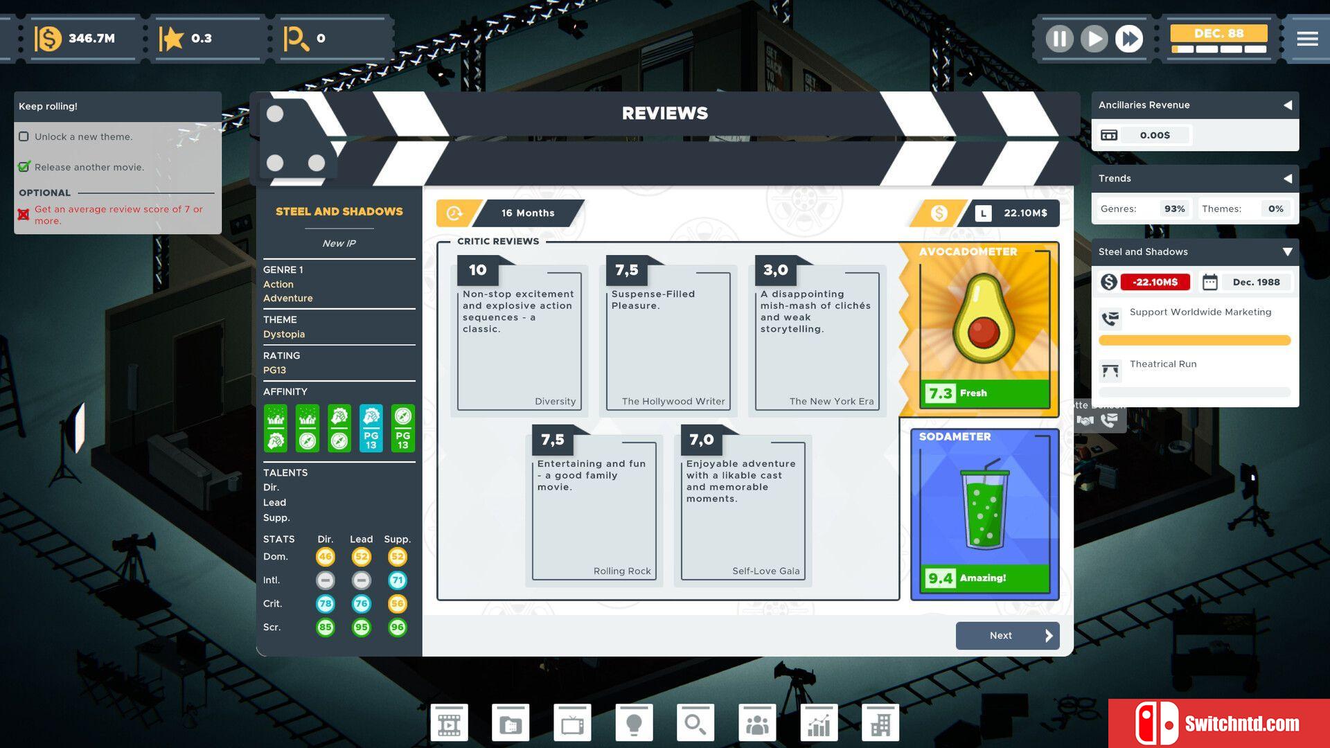Open the talent people group menu

pos(757,724)
